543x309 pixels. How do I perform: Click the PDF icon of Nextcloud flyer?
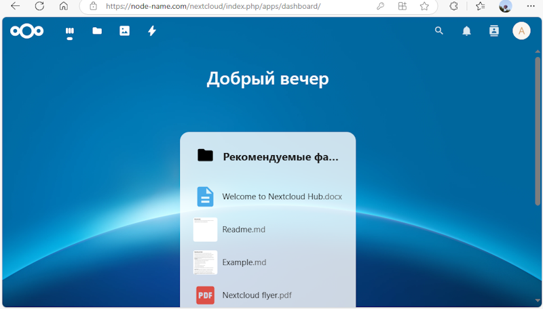point(206,295)
